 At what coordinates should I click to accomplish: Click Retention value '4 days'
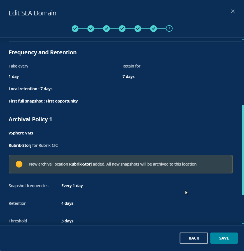click(x=67, y=203)
